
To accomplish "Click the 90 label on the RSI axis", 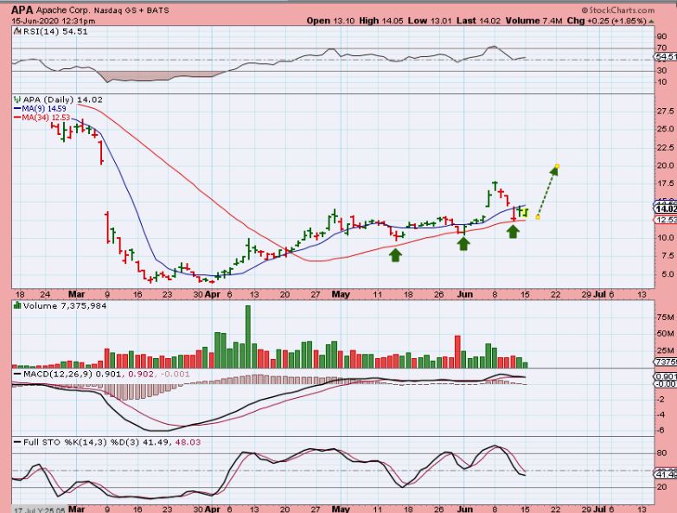I will (661, 36).
